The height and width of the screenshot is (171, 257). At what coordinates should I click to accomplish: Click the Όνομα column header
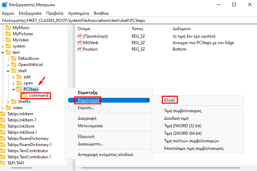[x=103, y=29]
